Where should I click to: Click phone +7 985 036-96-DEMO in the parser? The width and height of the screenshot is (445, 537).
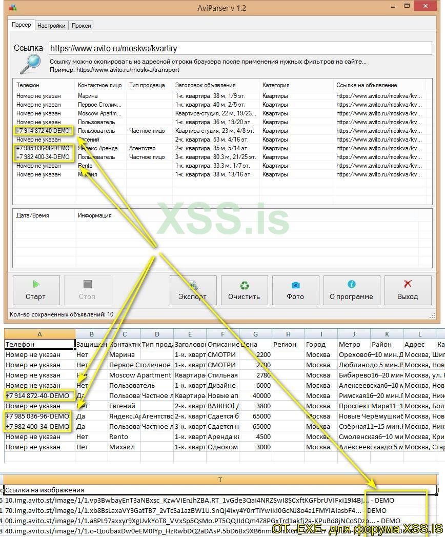(x=43, y=148)
